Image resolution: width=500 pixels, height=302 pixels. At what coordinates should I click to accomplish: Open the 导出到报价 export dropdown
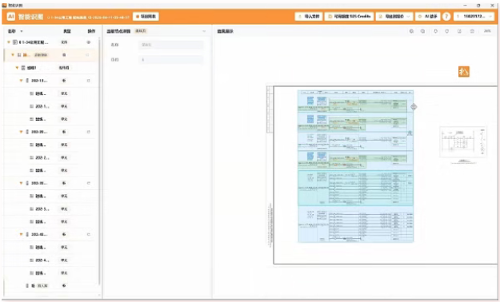pyautogui.click(x=394, y=16)
